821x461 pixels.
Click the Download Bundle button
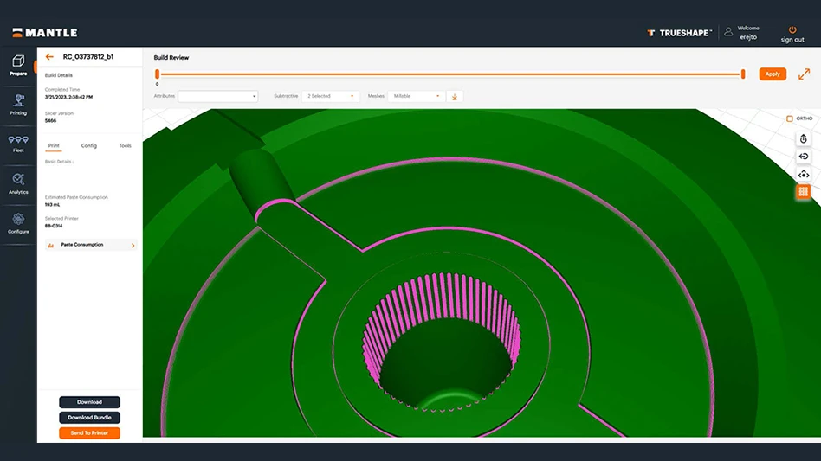point(89,418)
